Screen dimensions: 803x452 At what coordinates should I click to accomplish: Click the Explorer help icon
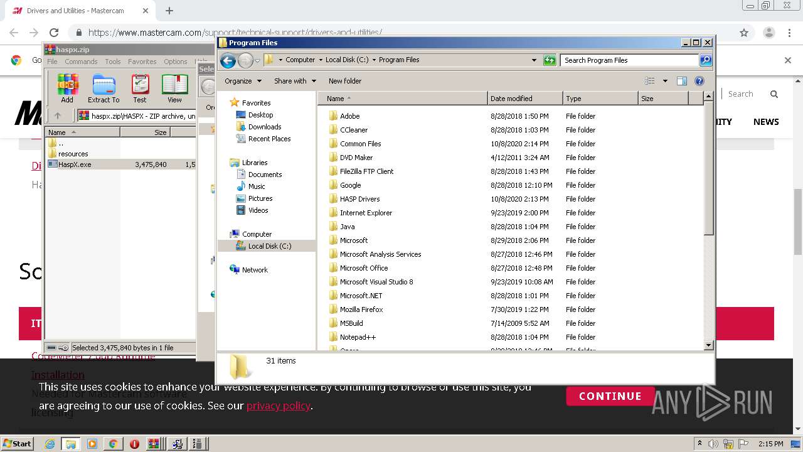699,81
